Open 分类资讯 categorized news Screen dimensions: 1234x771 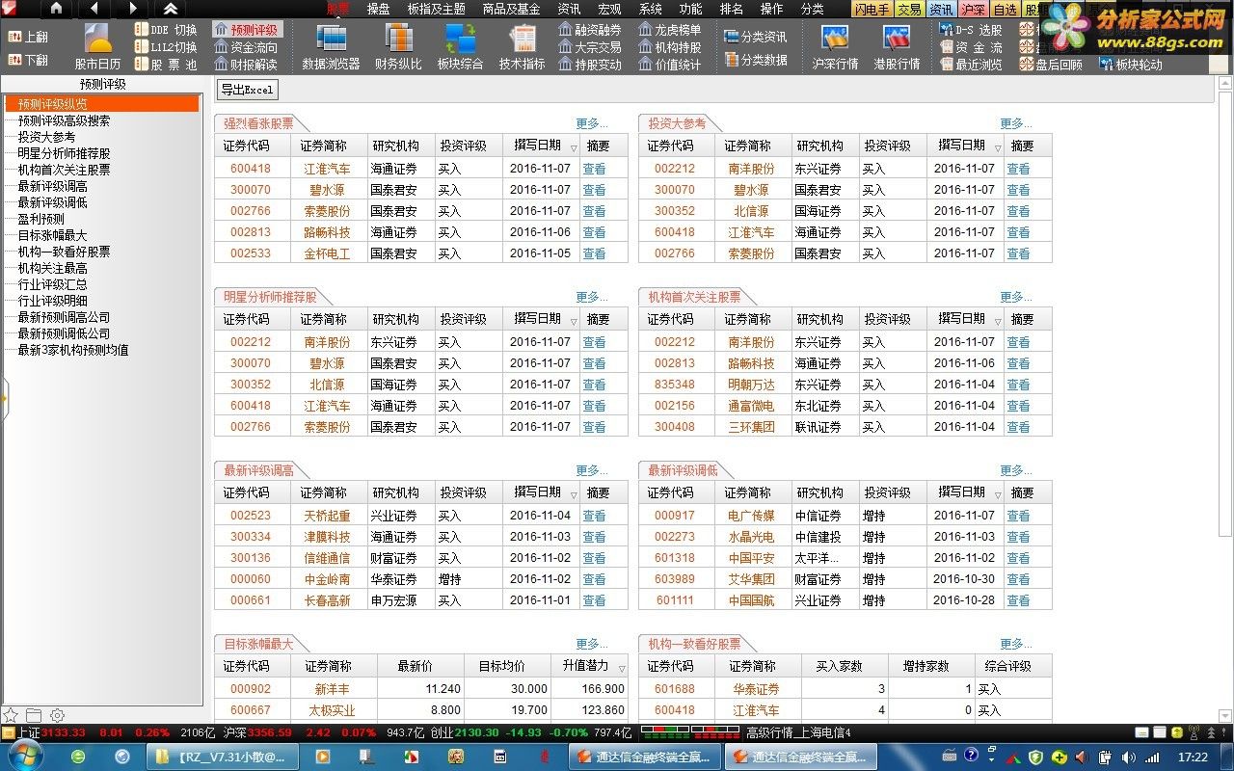[755, 37]
